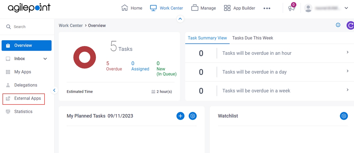
Task: Open Work Center in top navigation
Action: (166, 8)
